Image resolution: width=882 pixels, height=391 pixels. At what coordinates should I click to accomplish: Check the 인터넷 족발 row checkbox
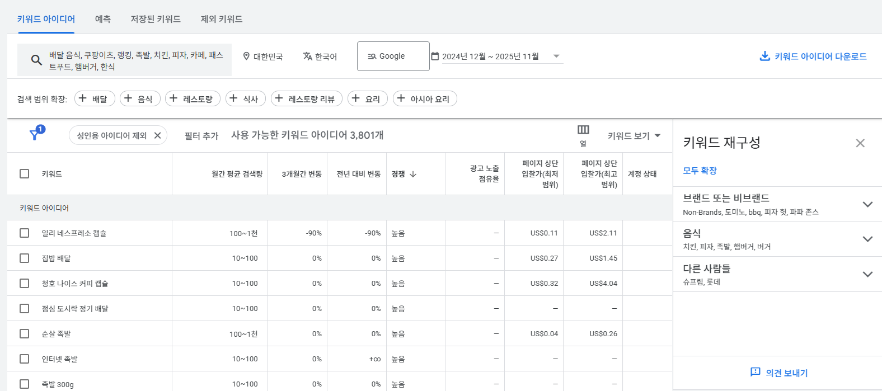pyautogui.click(x=24, y=359)
